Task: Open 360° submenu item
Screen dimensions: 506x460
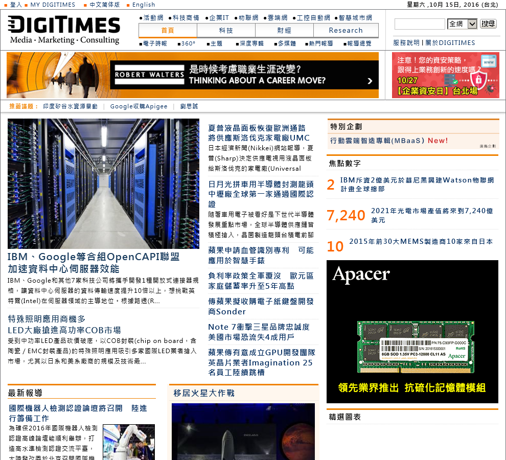Action: [x=188, y=43]
